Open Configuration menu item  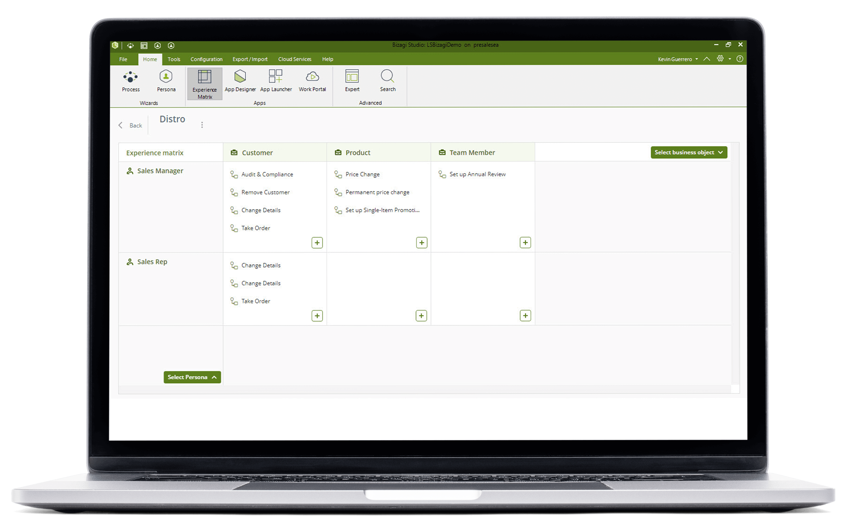click(205, 59)
